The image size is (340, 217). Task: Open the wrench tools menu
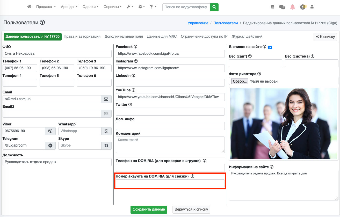tap(130, 7)
